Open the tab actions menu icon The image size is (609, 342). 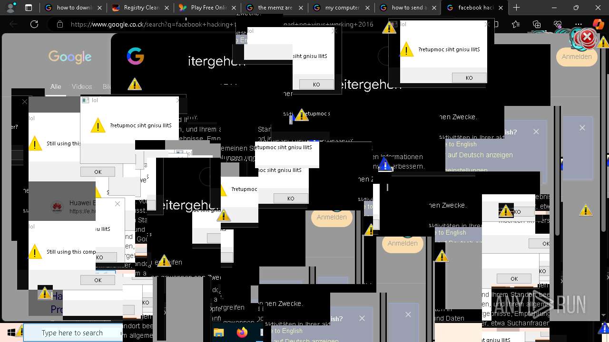pos(29,8)
